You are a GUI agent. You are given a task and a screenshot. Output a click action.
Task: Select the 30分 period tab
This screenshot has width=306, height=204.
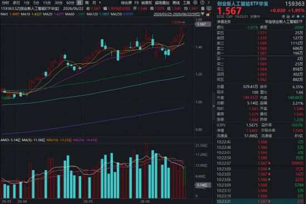point(58,3)
